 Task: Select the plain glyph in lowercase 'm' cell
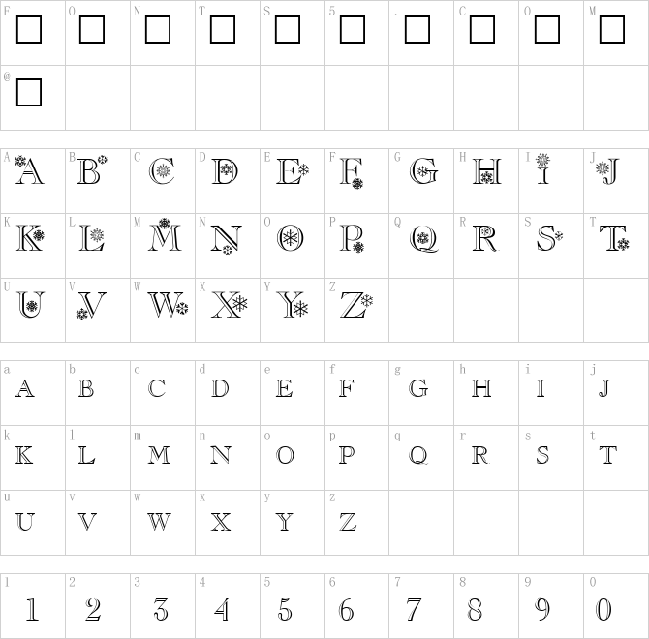click(157, 454)
